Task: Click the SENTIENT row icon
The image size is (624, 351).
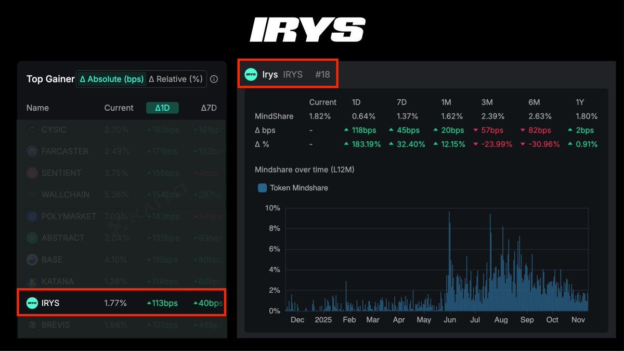Action: point(32,173)
